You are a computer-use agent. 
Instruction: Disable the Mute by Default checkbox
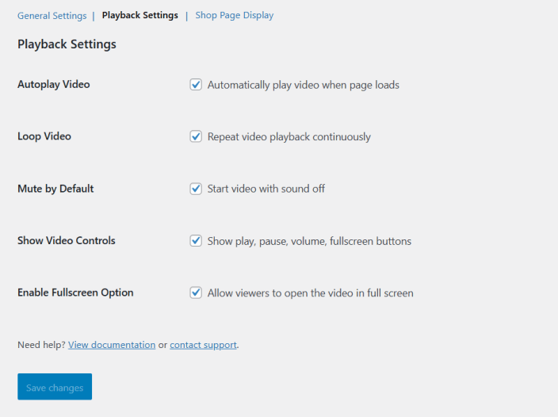pos(196,189)
